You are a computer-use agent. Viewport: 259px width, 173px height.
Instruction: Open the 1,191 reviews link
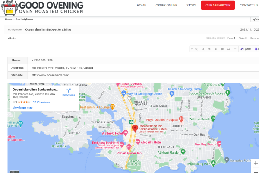pyautogui.click(x=41, y=102)
